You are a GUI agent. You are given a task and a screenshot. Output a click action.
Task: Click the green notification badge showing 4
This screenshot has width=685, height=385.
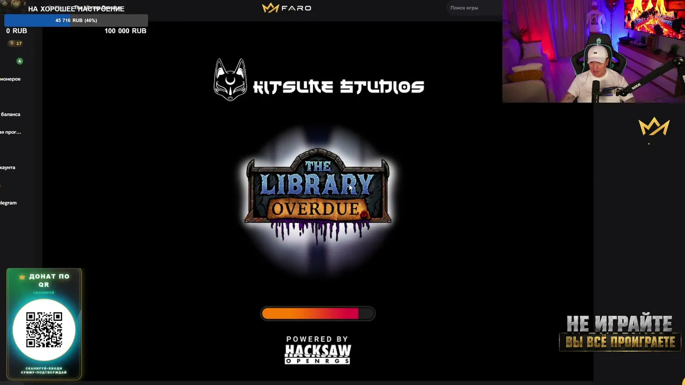(x=20, y=61)
